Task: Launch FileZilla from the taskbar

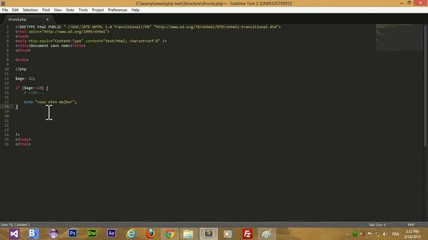Action: pos(247,234)
